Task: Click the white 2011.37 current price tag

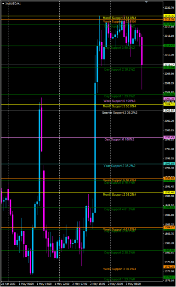Action: 169,65
